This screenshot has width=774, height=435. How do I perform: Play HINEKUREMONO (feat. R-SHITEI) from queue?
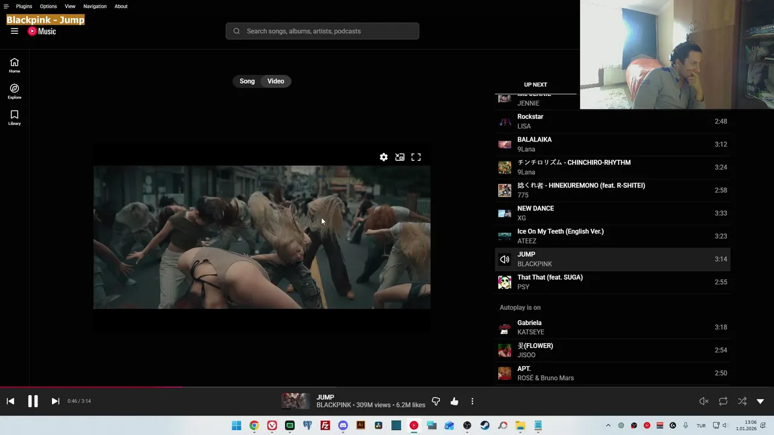point(613,190)
